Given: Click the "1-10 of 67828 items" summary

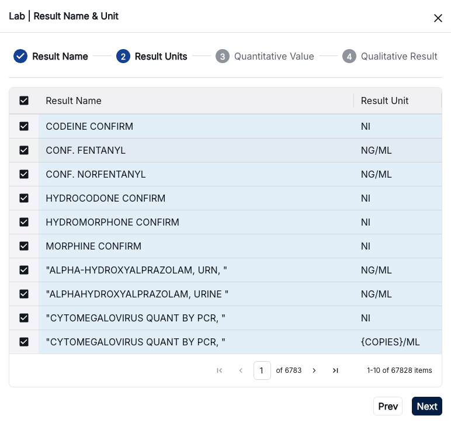Looking at the screenshot, I should click(x=399, y=370).
